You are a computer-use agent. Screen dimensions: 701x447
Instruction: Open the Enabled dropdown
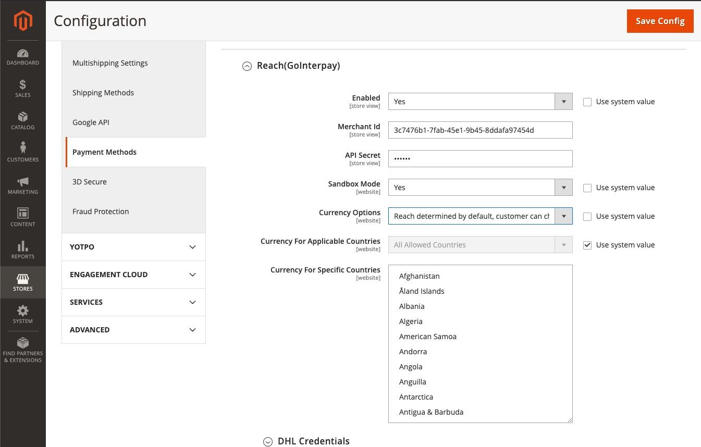click(480, 102)
